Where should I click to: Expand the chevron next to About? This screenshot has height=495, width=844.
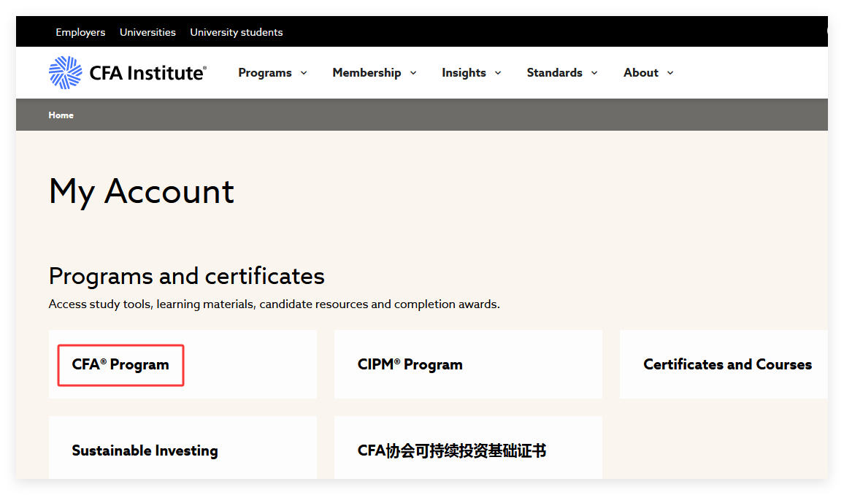click(670, 73)
